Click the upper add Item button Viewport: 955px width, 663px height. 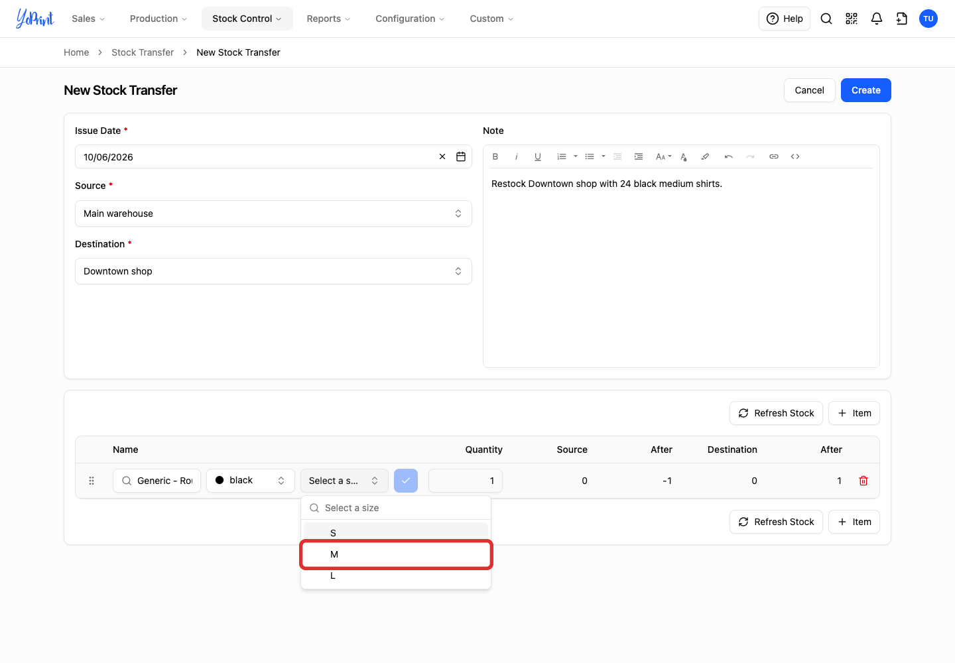point(854,413)
